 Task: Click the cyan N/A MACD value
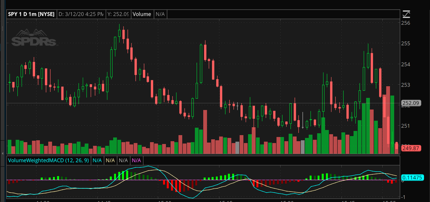[x=97, y=160]
